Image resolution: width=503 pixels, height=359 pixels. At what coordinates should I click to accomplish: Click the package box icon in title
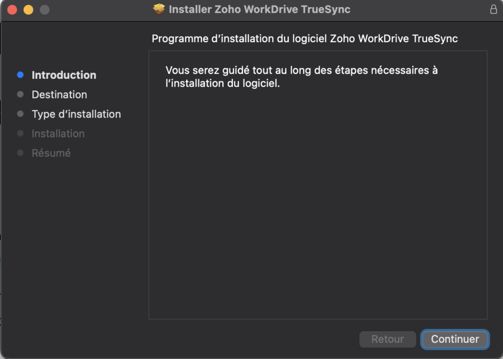(x=159, y=9)
